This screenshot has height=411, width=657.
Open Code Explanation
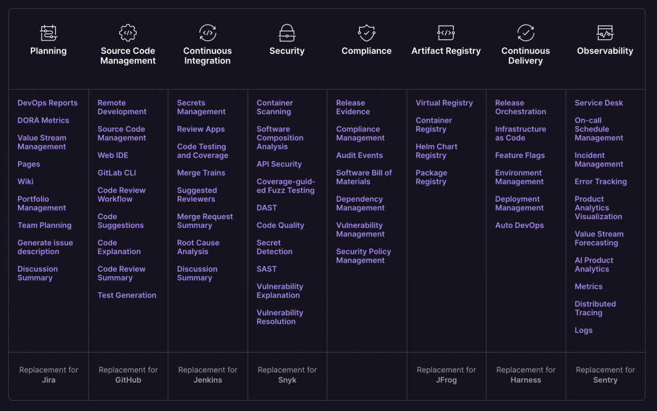[x=119, y=247]
